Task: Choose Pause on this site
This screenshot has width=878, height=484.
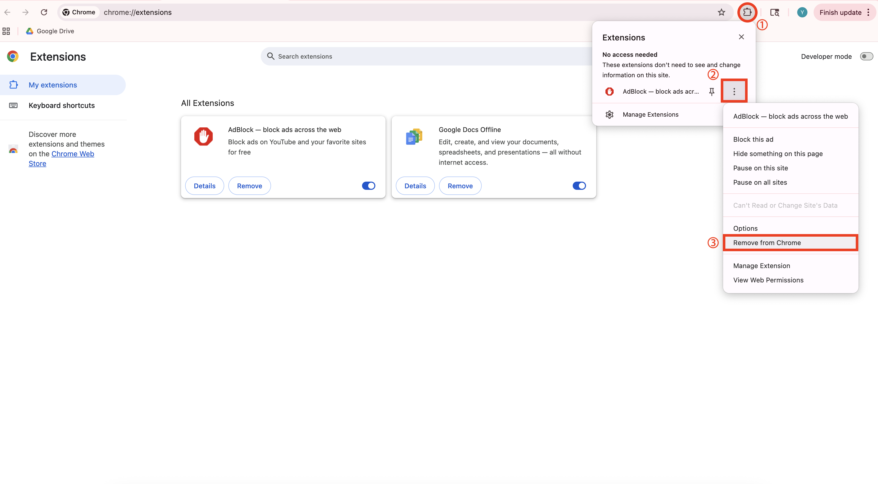Action: (760, 168)
